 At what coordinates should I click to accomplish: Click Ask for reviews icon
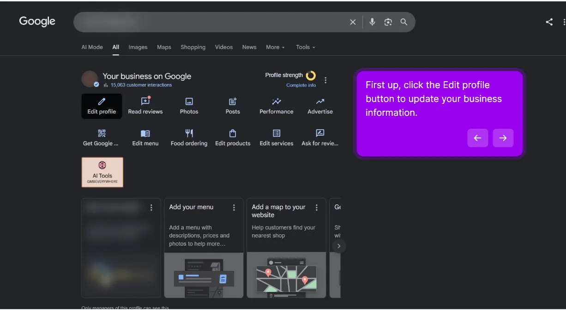(320, 133)
